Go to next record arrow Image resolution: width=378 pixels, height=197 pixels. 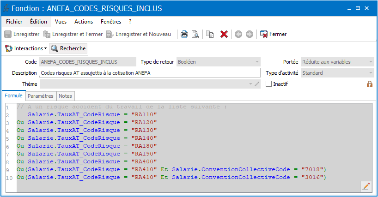click(x=250, y=34)
